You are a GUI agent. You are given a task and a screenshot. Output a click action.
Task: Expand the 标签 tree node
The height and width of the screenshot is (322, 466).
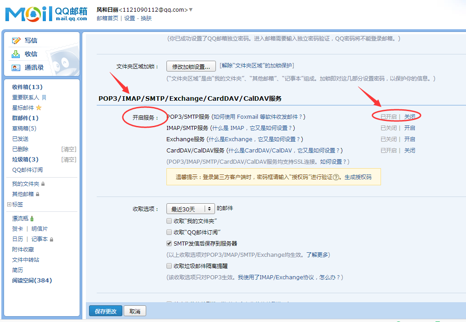[9, 204]
